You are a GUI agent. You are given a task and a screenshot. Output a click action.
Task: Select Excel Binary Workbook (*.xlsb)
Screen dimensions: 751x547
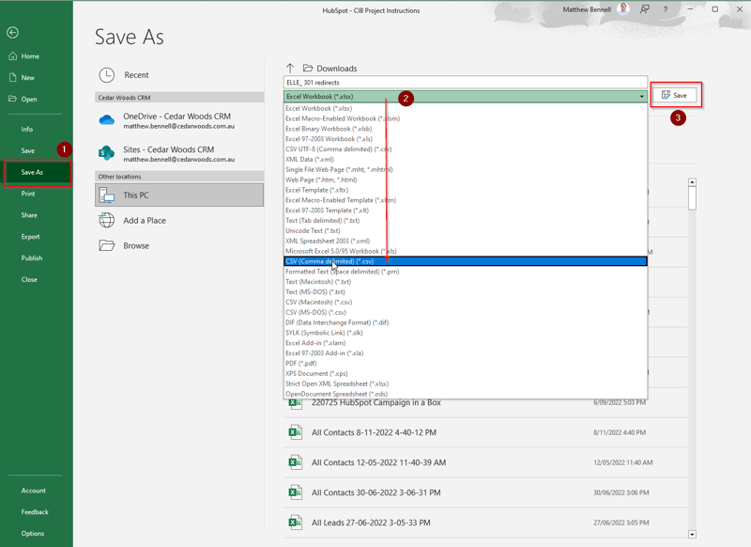tap(465, 129)
